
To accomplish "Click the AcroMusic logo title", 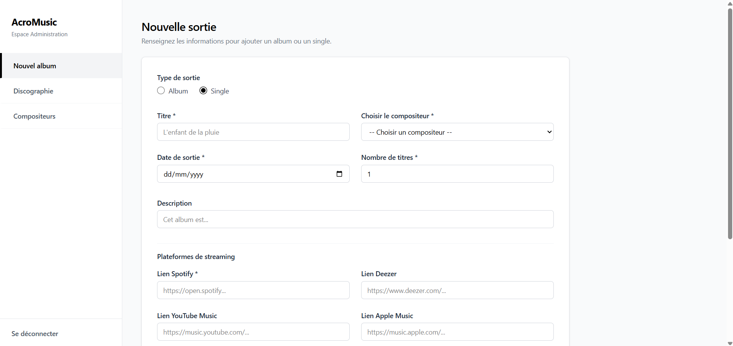I will 34,22.
